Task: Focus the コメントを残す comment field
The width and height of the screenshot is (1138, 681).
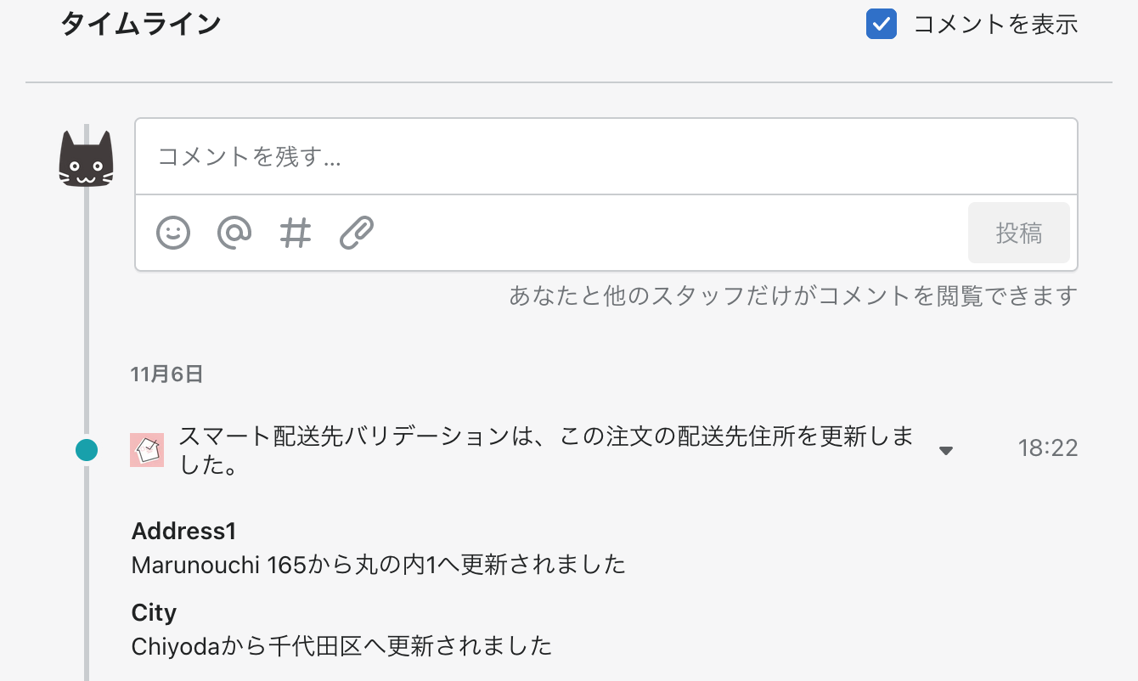Action: [x=606, y=157]
